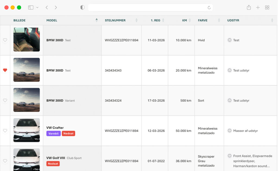
Task: Sort by the KM column header
Action: coord(185,20)
